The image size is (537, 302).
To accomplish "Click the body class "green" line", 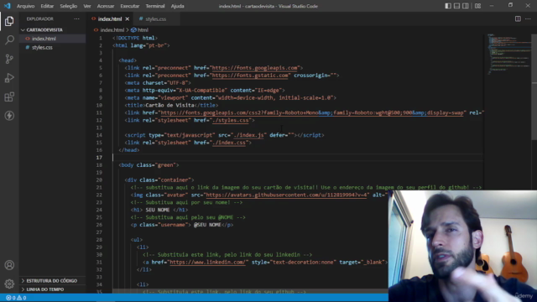I will (149, 165).
